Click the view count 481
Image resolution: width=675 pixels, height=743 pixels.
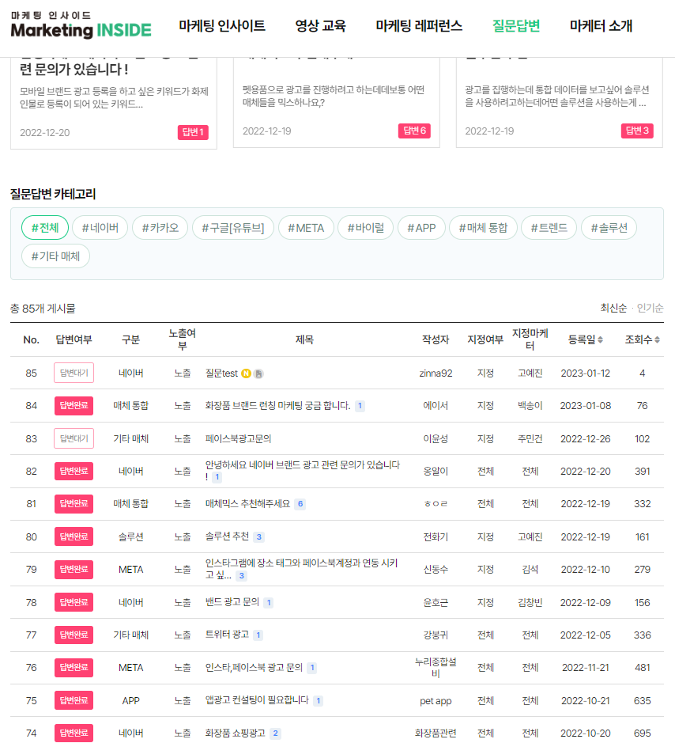click(643, 668)
